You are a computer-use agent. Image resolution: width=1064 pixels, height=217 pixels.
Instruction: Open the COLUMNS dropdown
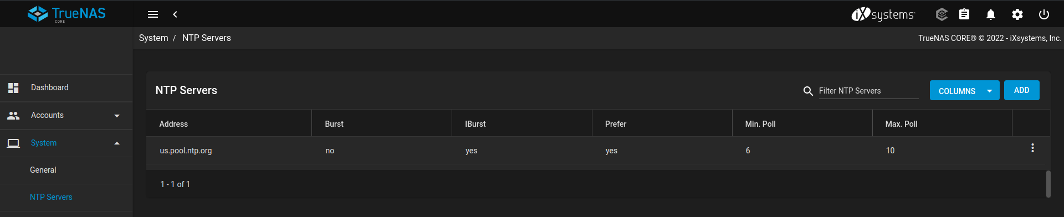[x=964, y=91]
